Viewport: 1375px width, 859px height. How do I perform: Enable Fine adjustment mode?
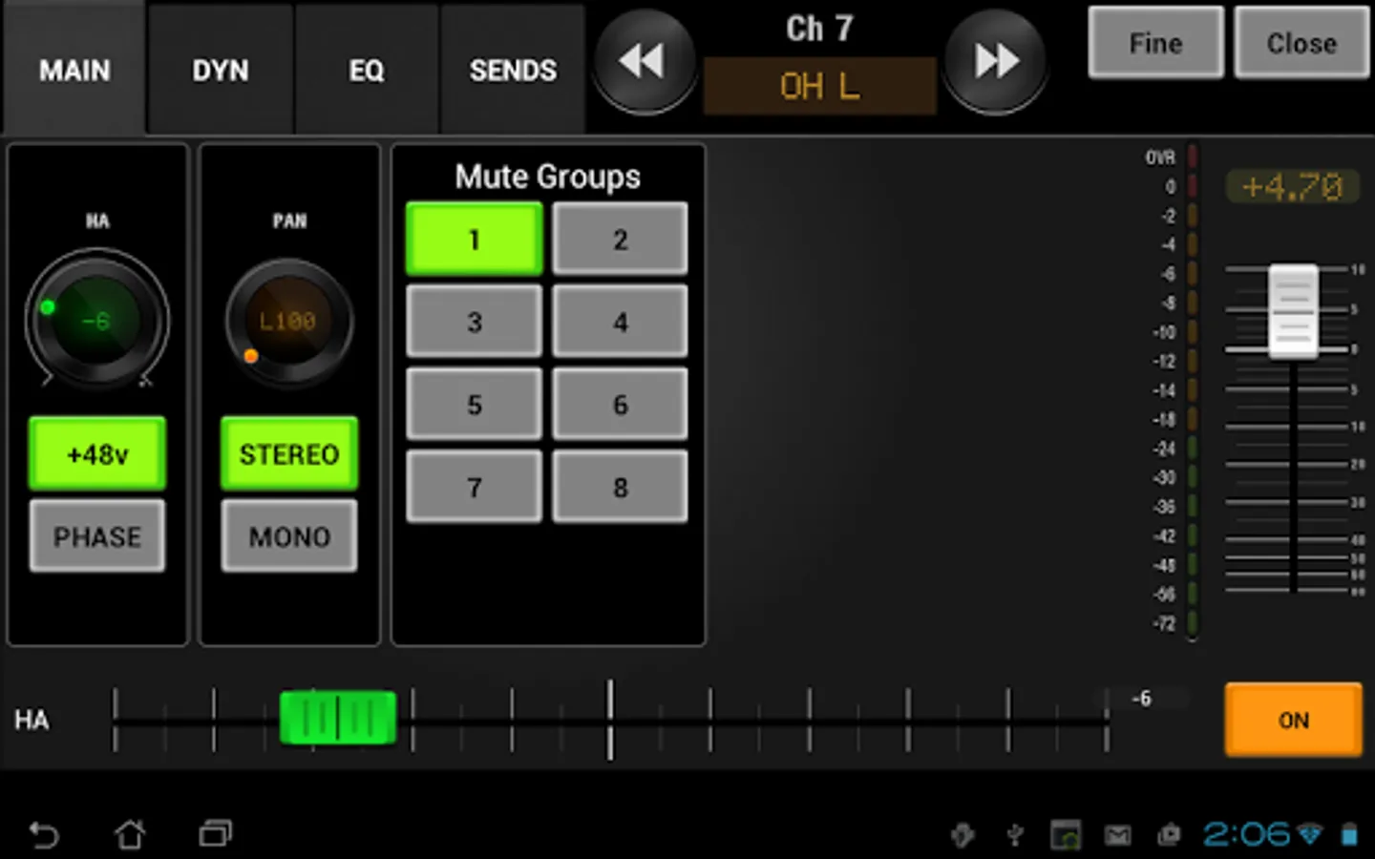pos(1155,43)
